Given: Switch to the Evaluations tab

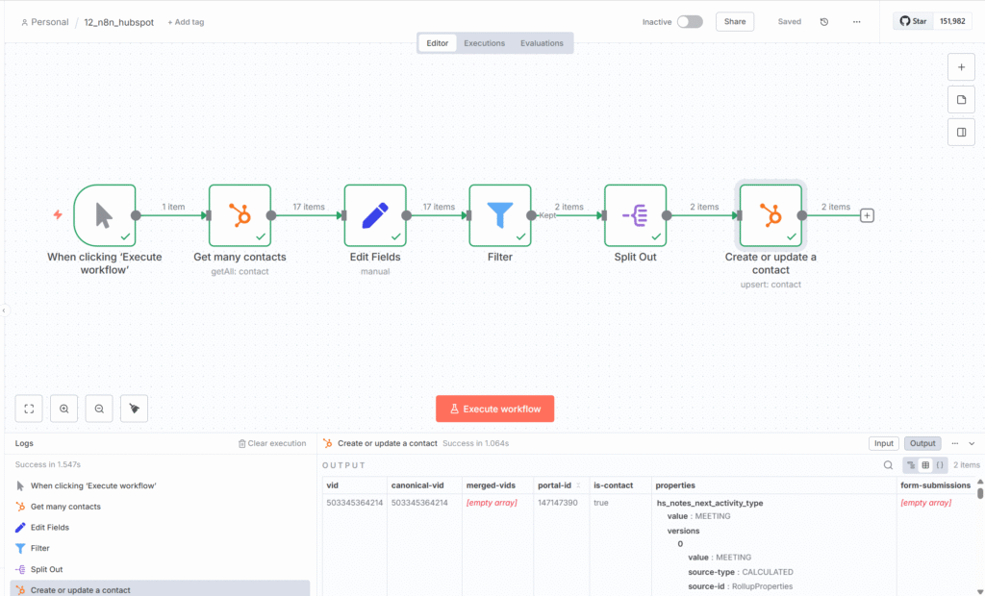Looking at the screenshot, I should pyautogui.click(x=541, y=42).
